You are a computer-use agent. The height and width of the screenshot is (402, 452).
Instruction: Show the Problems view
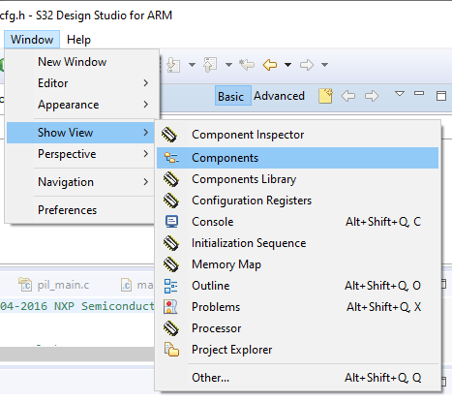[297, 307]
